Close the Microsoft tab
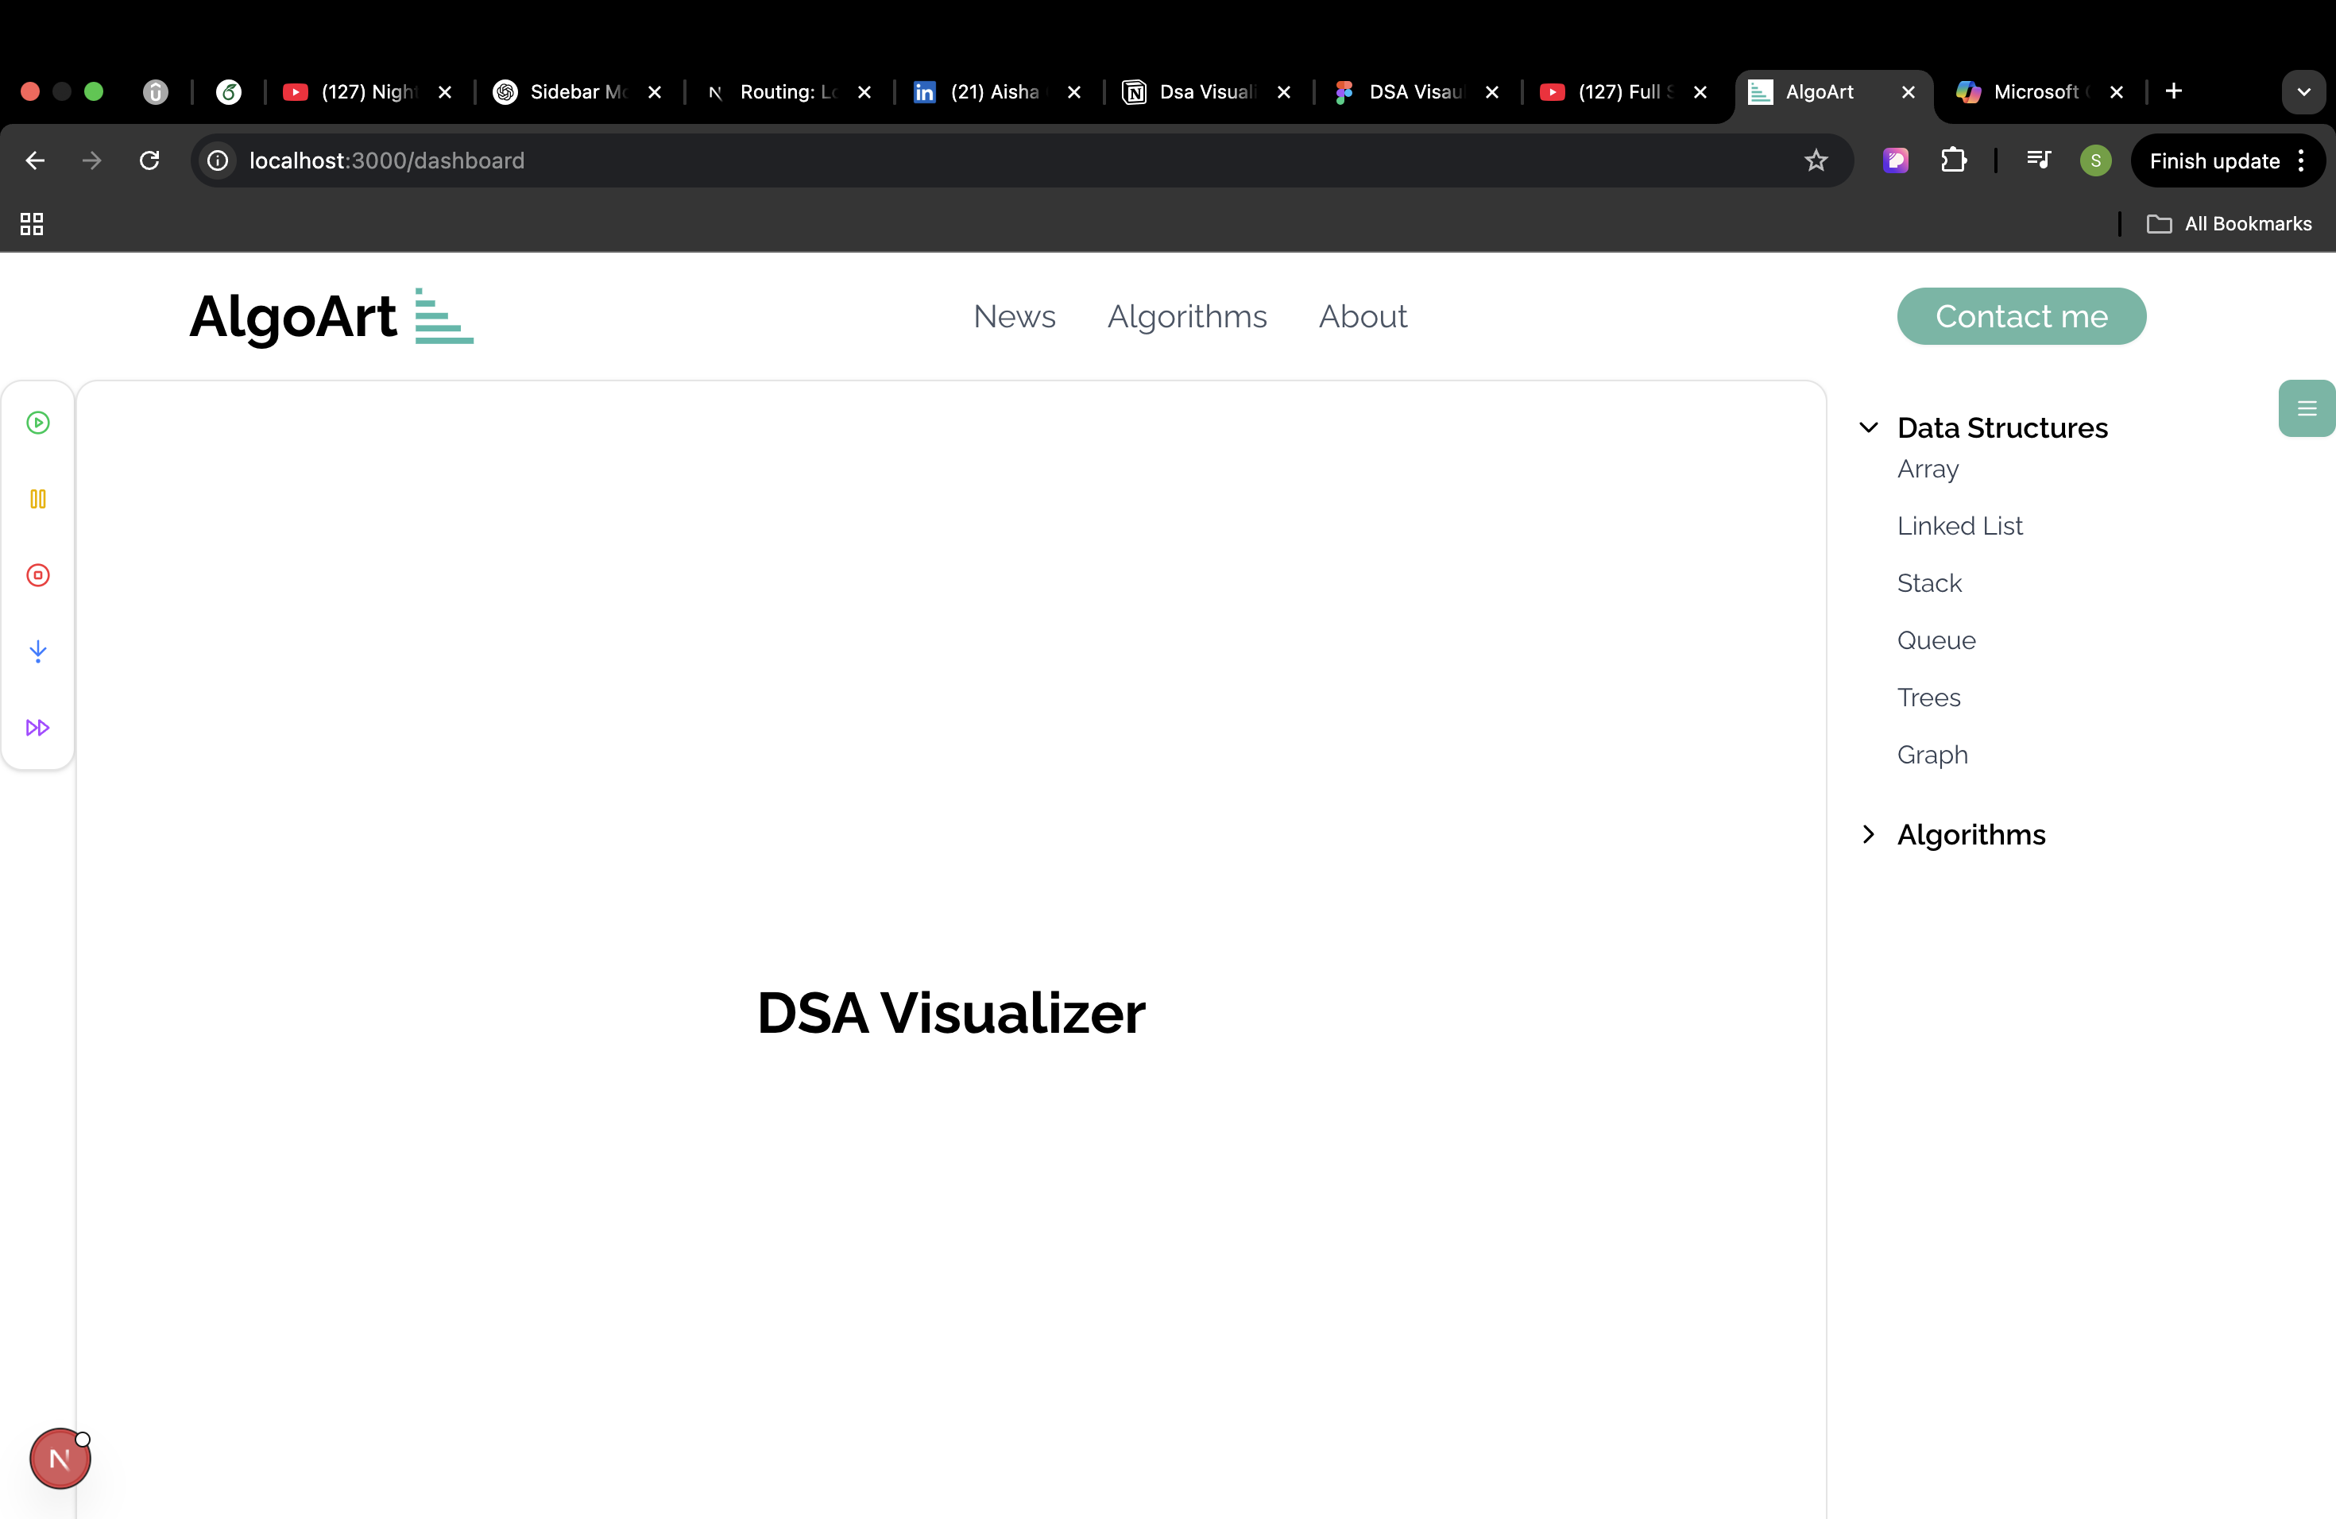The image size is (2336, 1519). tap(2116, 92)
